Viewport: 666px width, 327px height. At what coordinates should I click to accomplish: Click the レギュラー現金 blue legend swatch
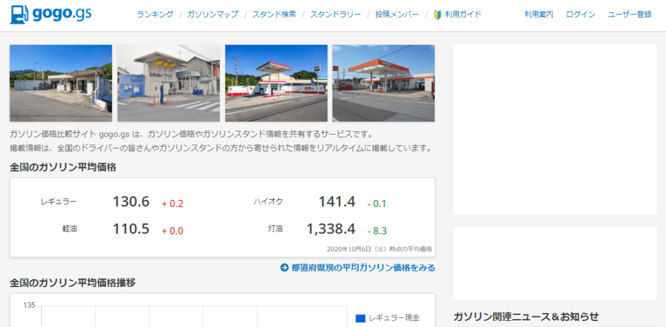click(360, 318)
